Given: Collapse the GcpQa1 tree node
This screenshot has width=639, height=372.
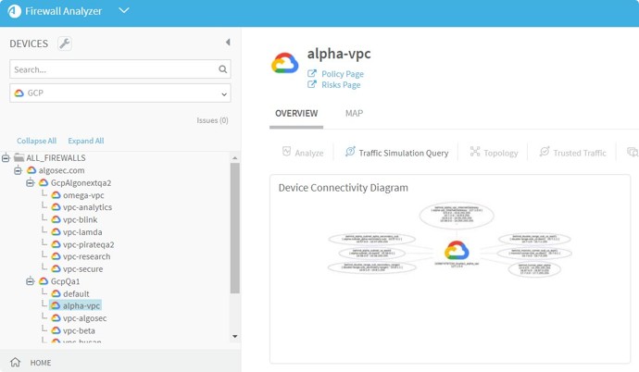Looking at the screenshot, I should pos(30,281).
